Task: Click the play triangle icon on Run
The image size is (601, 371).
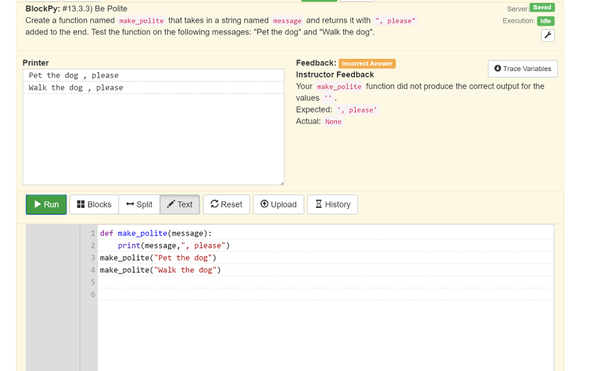Action: point(38,204)
